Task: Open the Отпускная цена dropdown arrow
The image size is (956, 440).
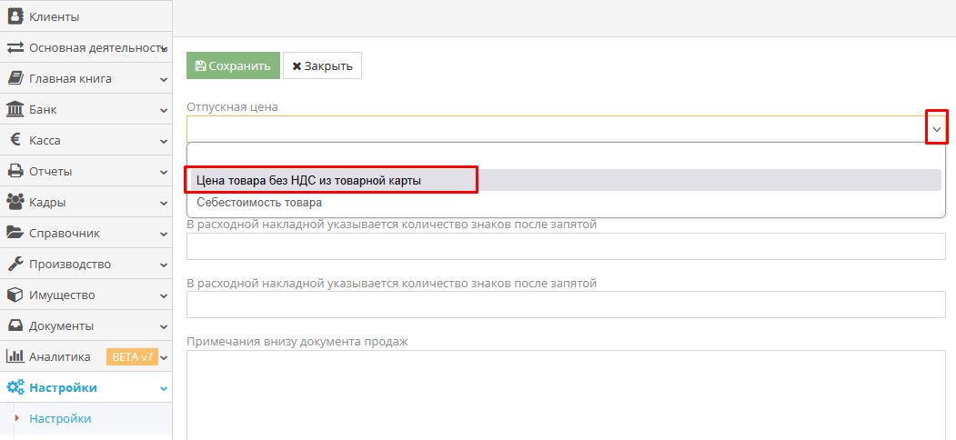Action: pos(936,130)
